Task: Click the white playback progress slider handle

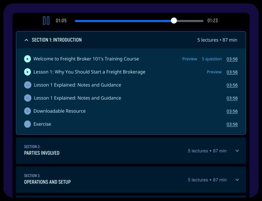Action: [174, 20]
